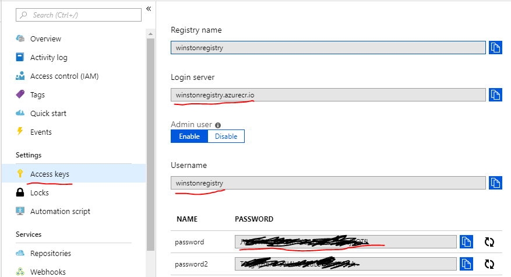Viewport: 511px width, 277px height.
Task: Open the Tags menu item
Action: tap(37, 95)
